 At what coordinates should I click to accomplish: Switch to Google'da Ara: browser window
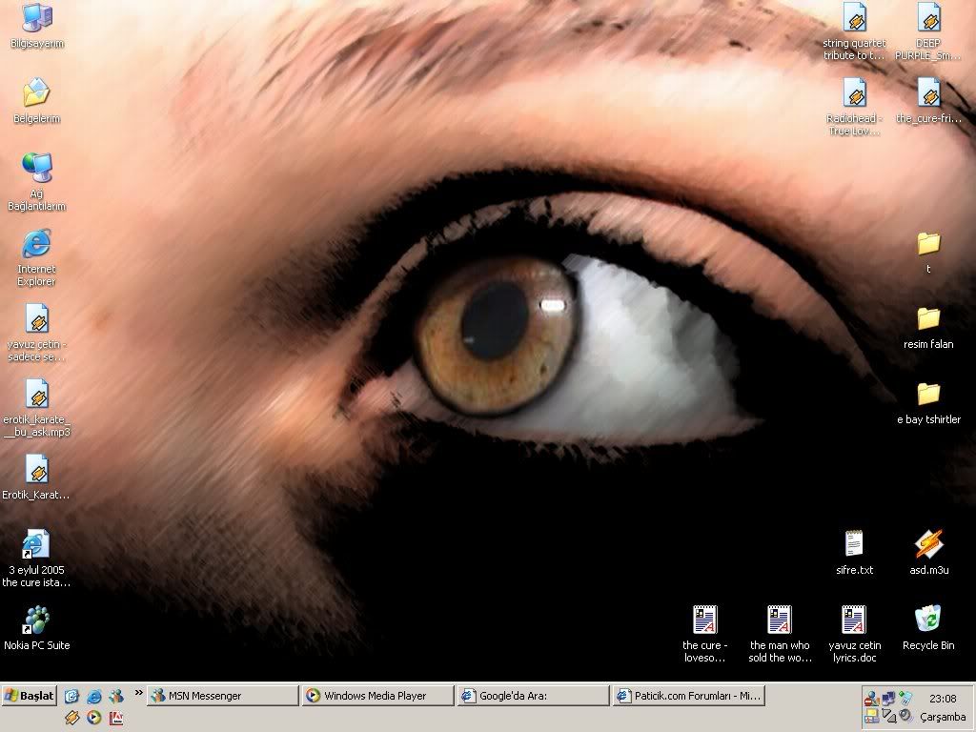click(533, 695)
